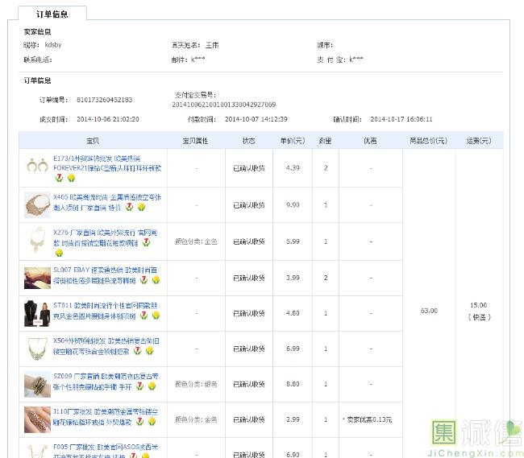Click the red 7-day return icon for item E173
This screenshot has width=524, height=458.
pos(60,178)
